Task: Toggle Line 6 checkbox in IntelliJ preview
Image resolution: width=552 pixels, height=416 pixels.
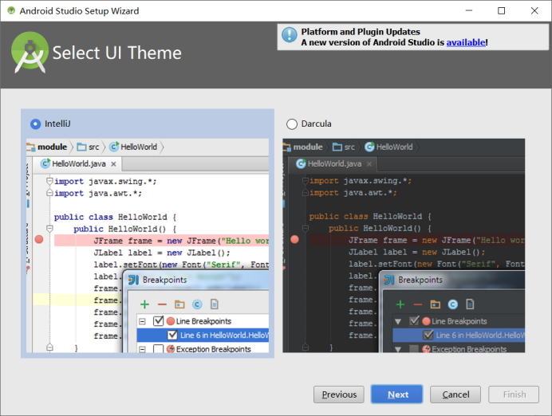Action: [x=172, y=335]
